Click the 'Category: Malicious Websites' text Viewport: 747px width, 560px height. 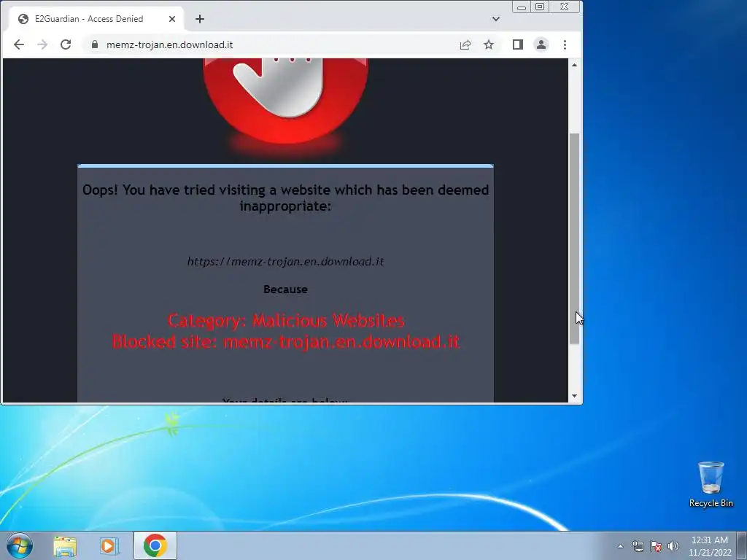coord(286,321)
